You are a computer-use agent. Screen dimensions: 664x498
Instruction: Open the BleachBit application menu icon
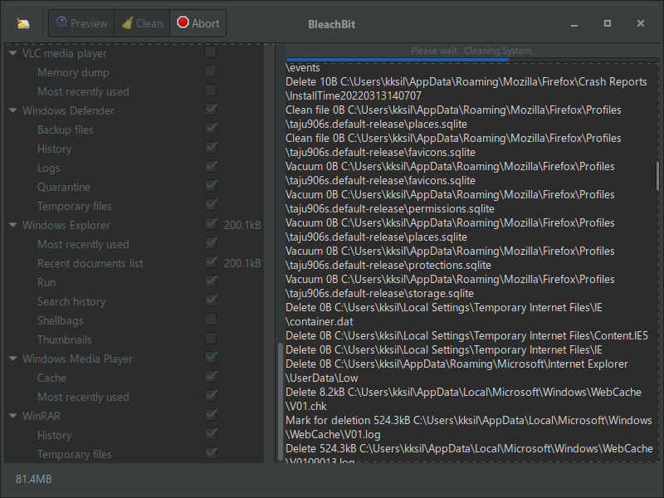pos(23,23)
